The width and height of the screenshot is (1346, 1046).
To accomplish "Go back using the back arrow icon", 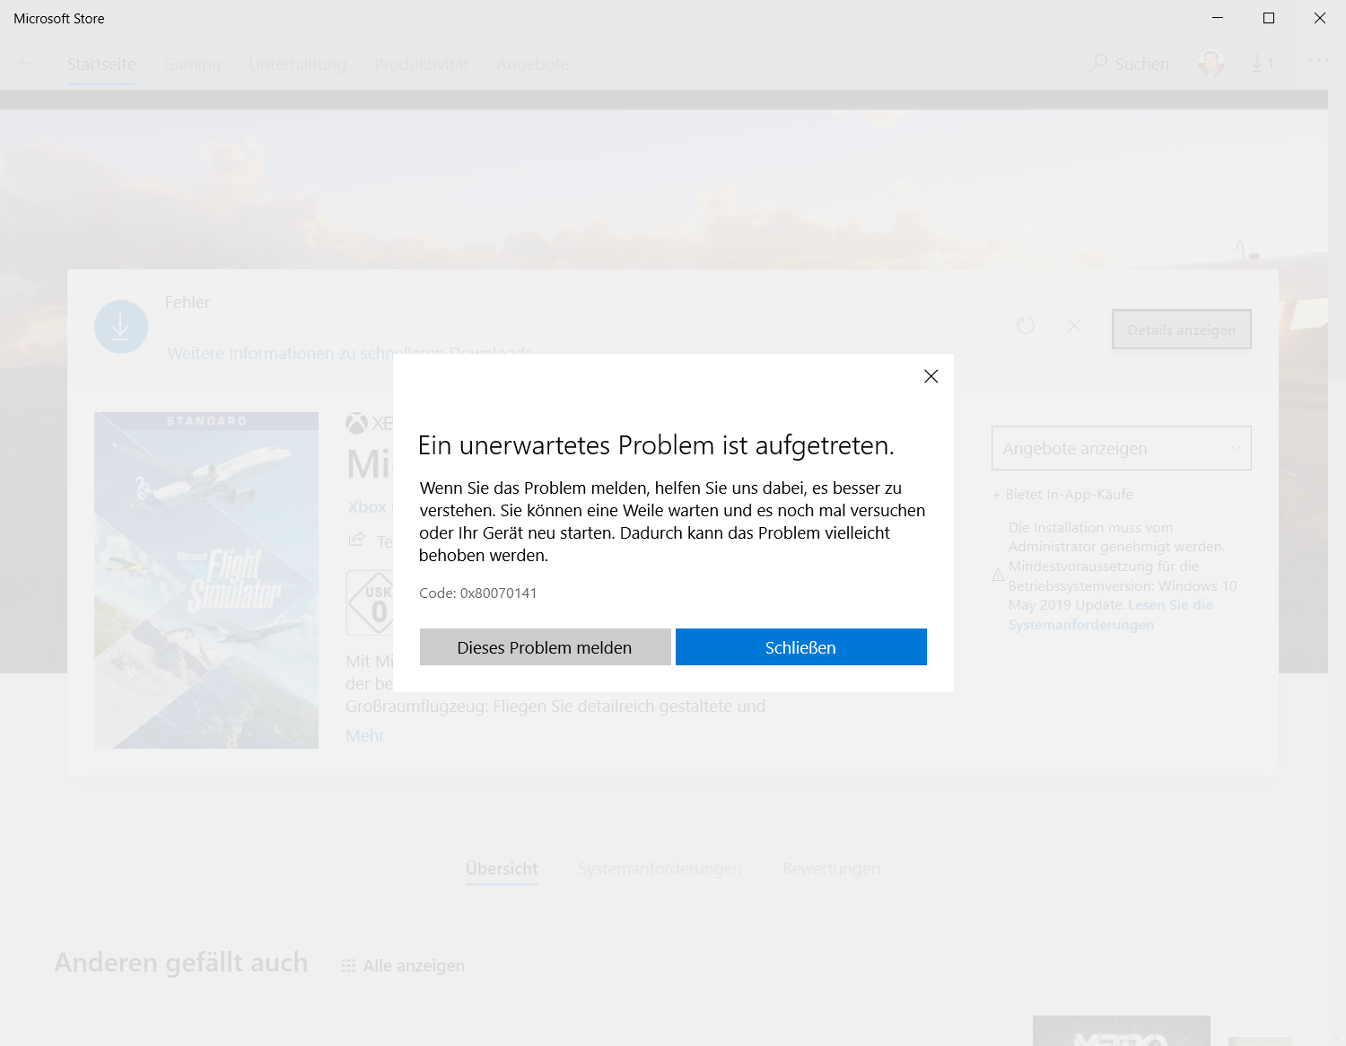I will tap(27, 64).
